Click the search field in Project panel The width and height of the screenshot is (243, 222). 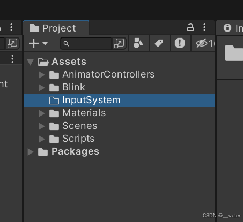click(x=86, y=43)
